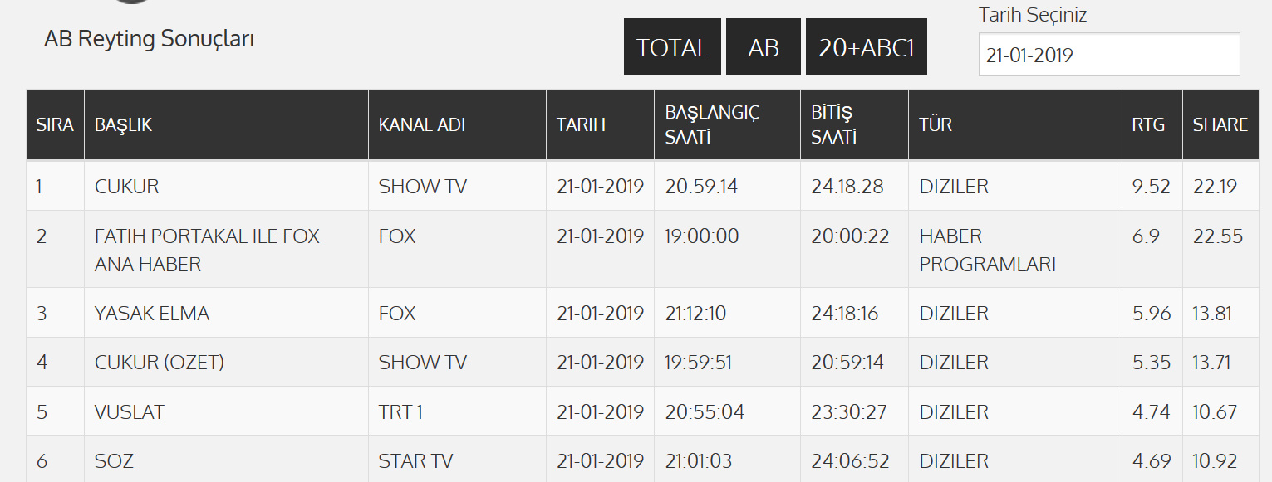Click the CUKUR (OZET) program title
The image size is (1272, 482).
160,363
